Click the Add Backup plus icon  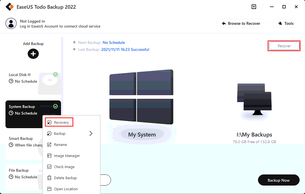[33, 54]
